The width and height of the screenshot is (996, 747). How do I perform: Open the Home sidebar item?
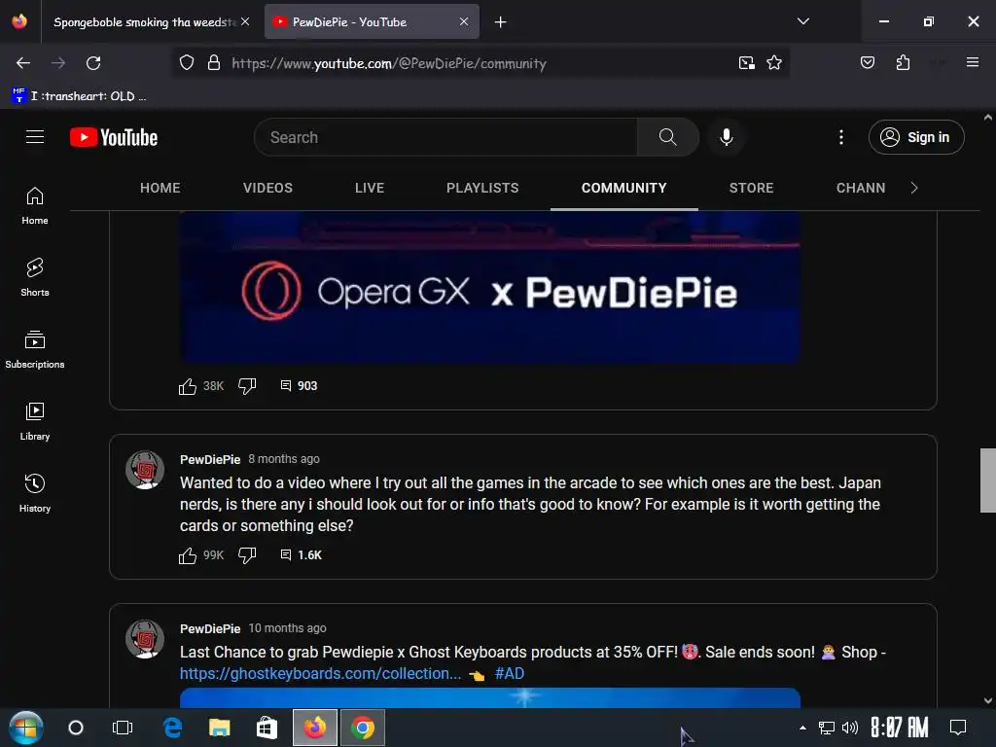coord(35,206)
